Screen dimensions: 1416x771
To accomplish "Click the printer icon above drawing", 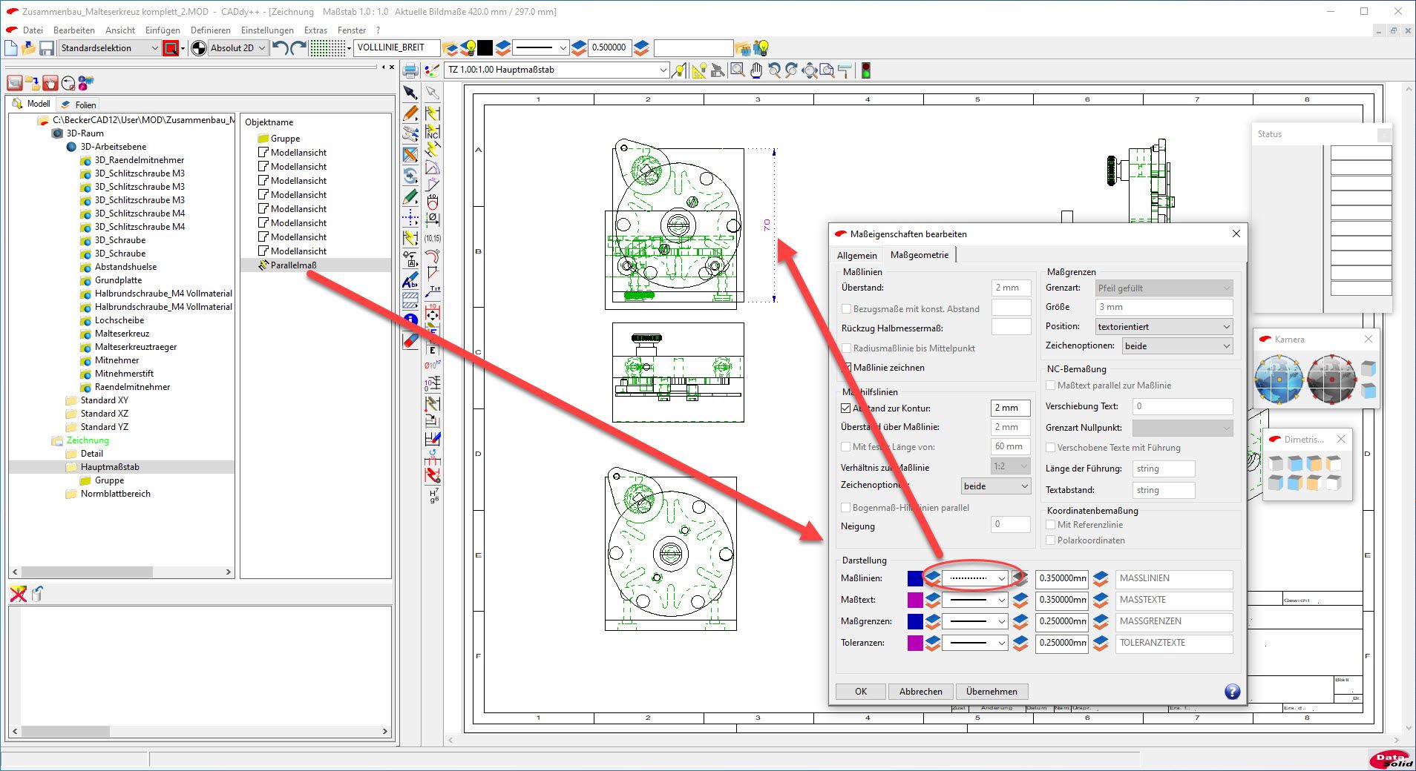I will pyautogui.click(x=410, y=71).
